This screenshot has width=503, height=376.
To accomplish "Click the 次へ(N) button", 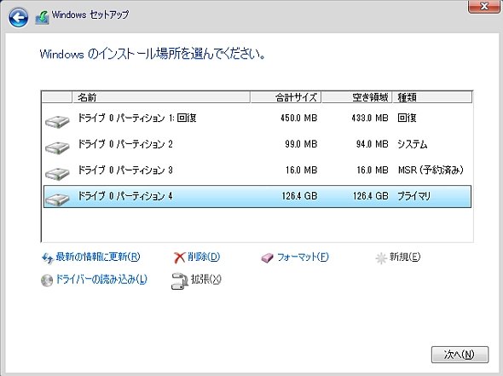I will (460, 355).
